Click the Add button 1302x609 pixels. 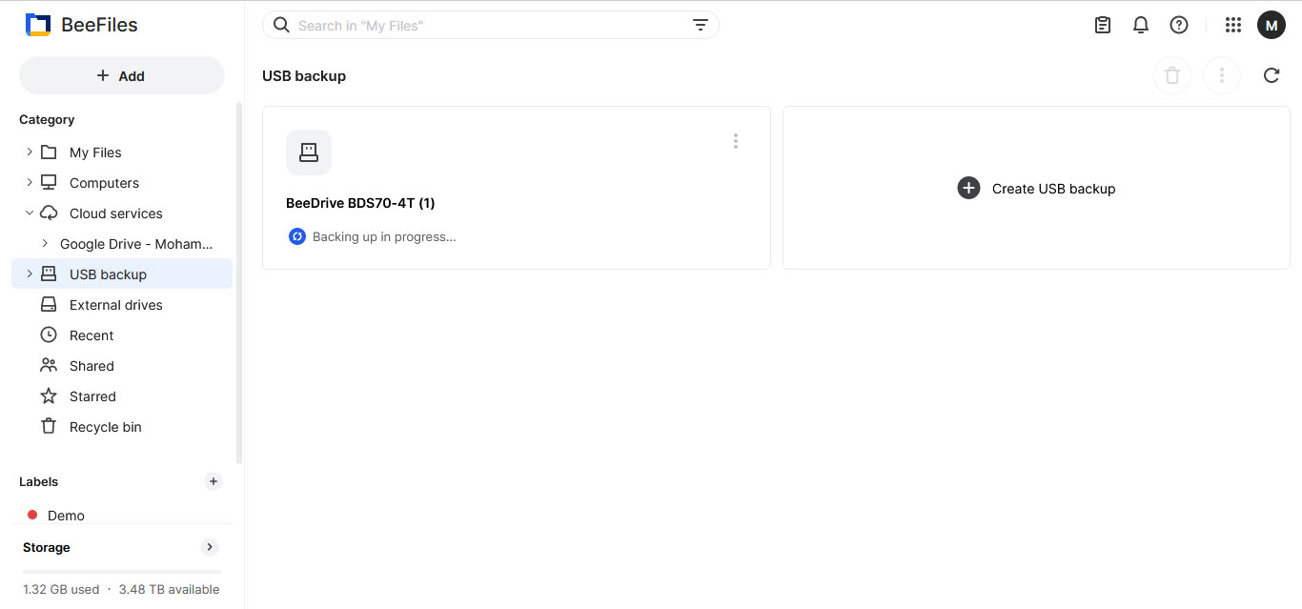[x=122, y=76]
